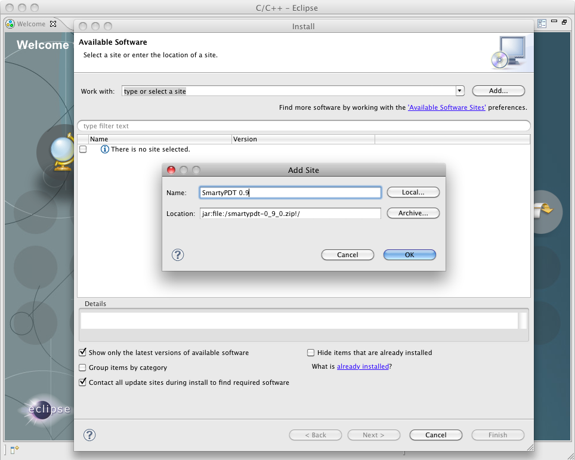Image resolution: width=575 pixels, height=460 pixels.
Task: Click the fast view icon in the Eclipse status bar
Action: [x=14, y=450]
